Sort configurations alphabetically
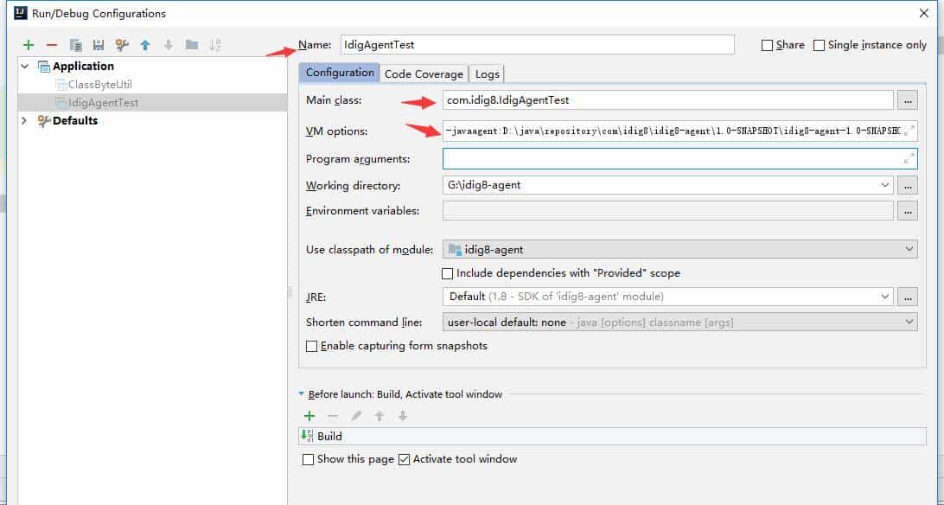The width and height of the screenshot is (944, 505). [x=215, y=45]
